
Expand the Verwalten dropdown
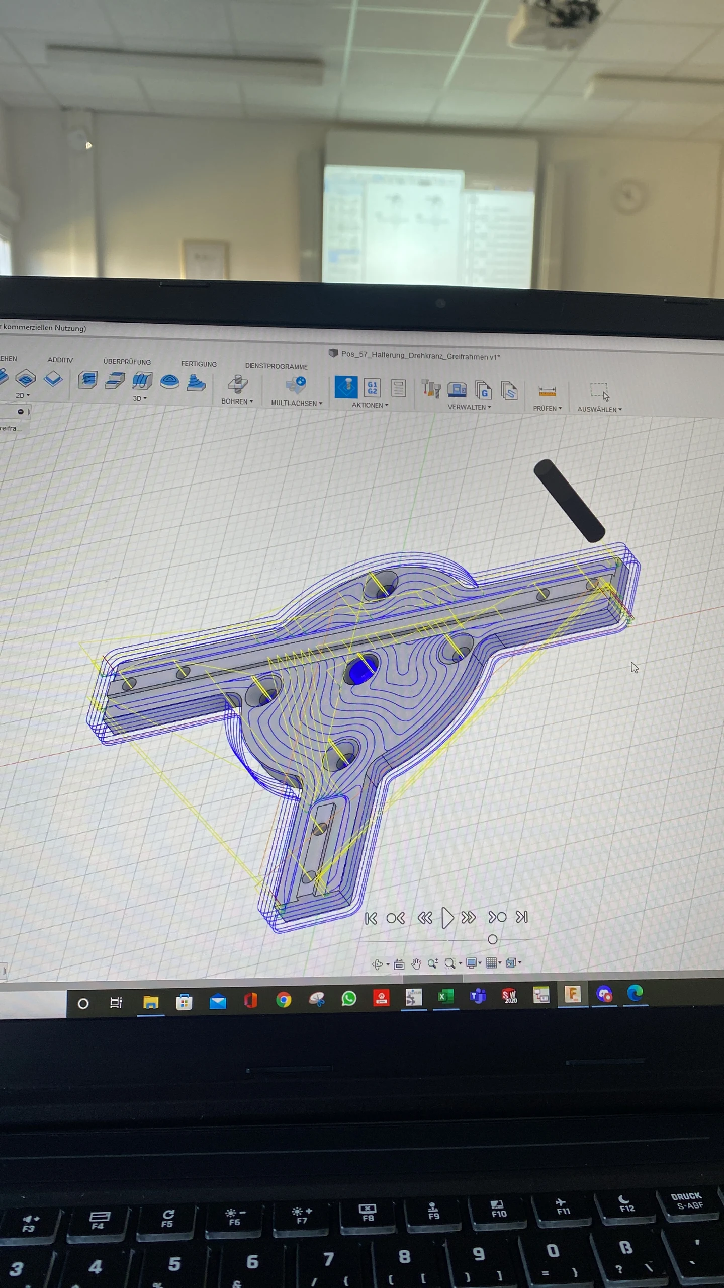470,407
